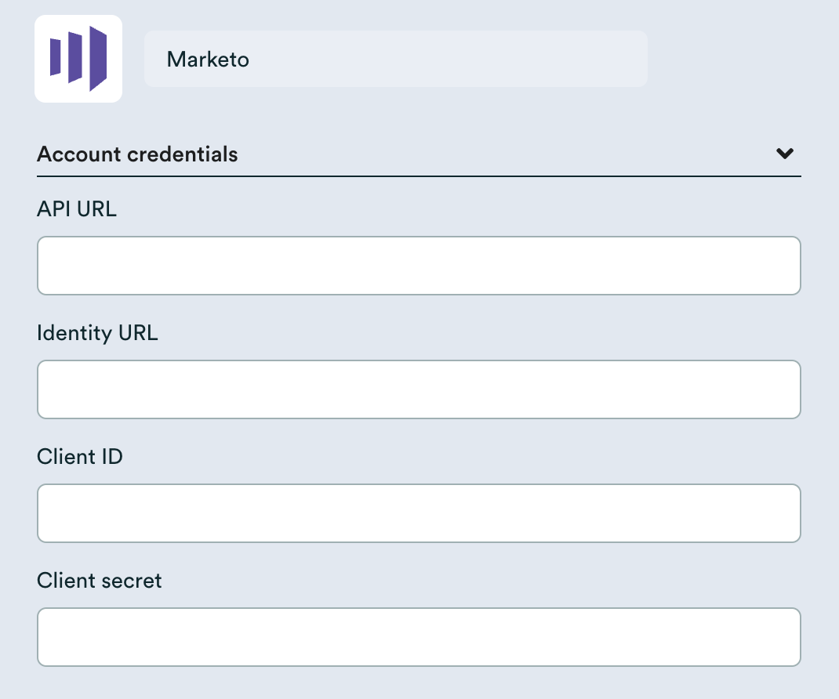Click the Marketo logo icon
839x699 pixels.
tap(78, 59)
